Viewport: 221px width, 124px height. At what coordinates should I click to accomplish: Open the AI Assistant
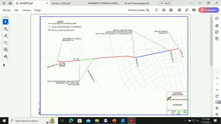point(209,10)
